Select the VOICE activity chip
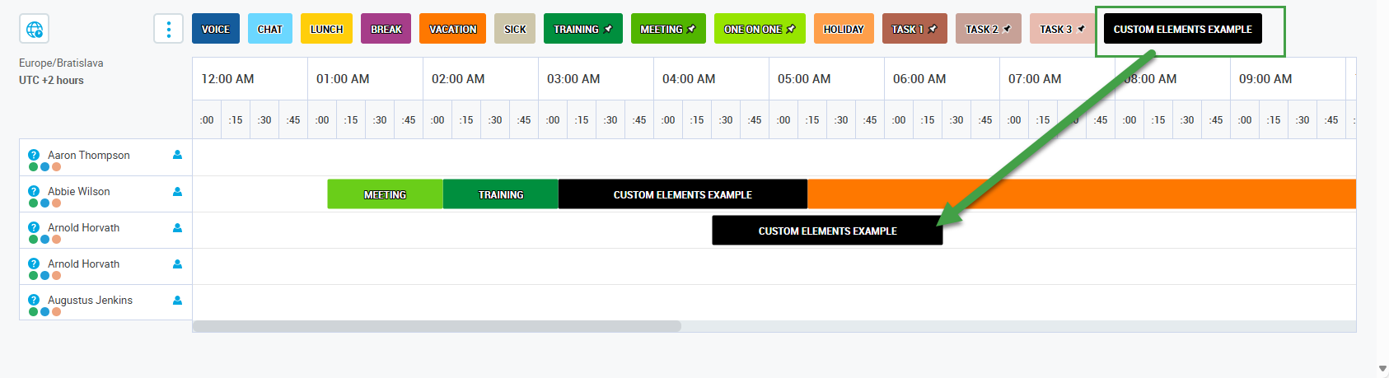 (216, 29)
